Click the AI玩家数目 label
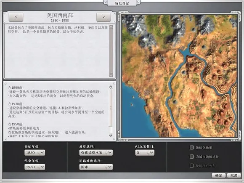The image size is (244, 183). pos(145,146)
